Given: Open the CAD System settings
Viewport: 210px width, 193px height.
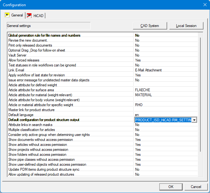Looking at the screenshot, I should tap(150, 26).
